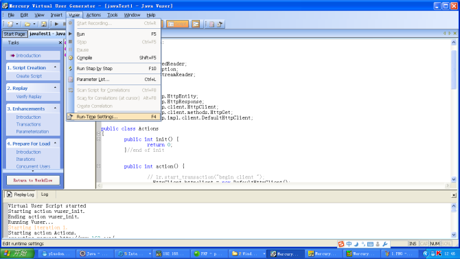Click the Open folder toolbar icon
Viewport: 460px width, 259px height.
(27, 24)
